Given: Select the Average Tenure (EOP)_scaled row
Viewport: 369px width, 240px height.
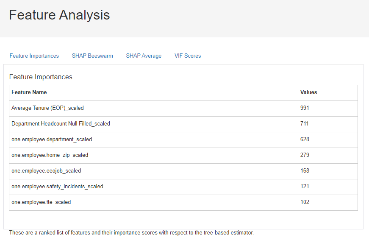Looking at the screenshot, I should point(47,108).
